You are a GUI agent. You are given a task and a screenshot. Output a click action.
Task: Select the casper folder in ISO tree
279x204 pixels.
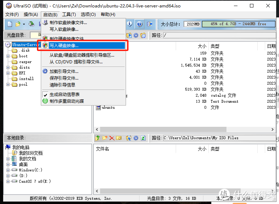pyautogui.click(x=25, y=62)
